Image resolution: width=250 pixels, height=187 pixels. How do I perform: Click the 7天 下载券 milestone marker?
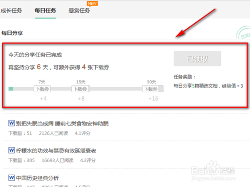42,89
